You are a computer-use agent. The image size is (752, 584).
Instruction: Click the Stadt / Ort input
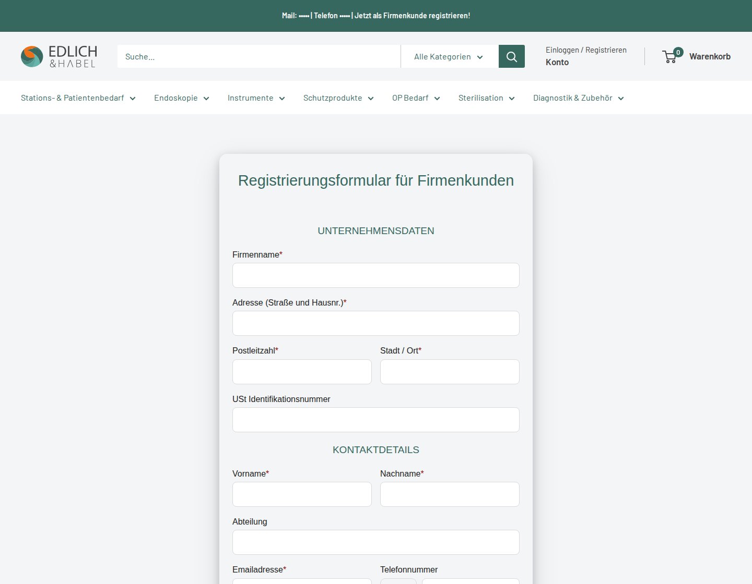coord(450,372)
